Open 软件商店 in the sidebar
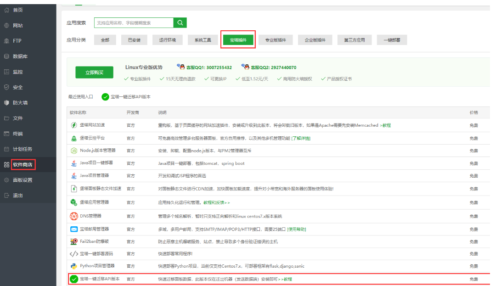 [x=24, y=164]
